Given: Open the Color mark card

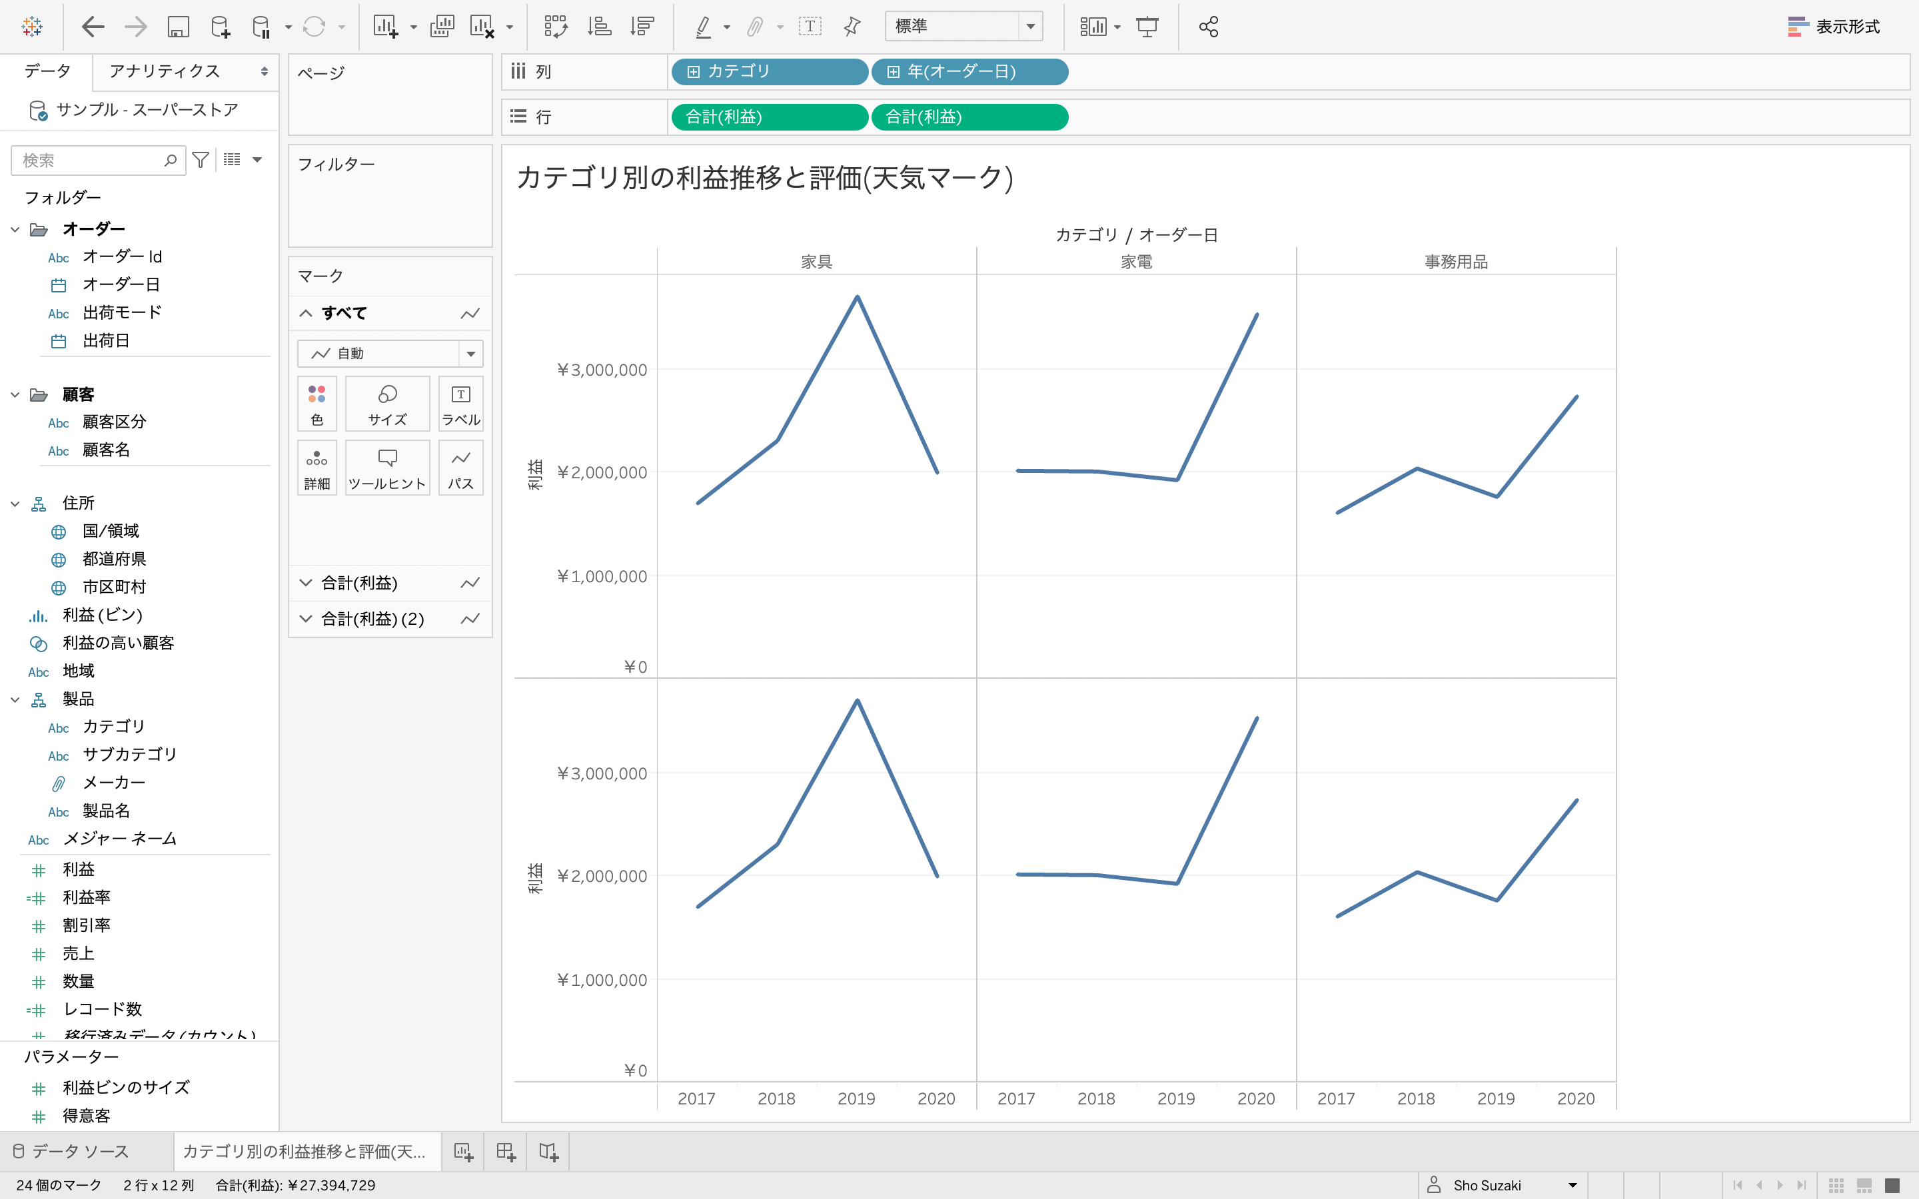Looking at the screenshot, I should pos(317,404).
